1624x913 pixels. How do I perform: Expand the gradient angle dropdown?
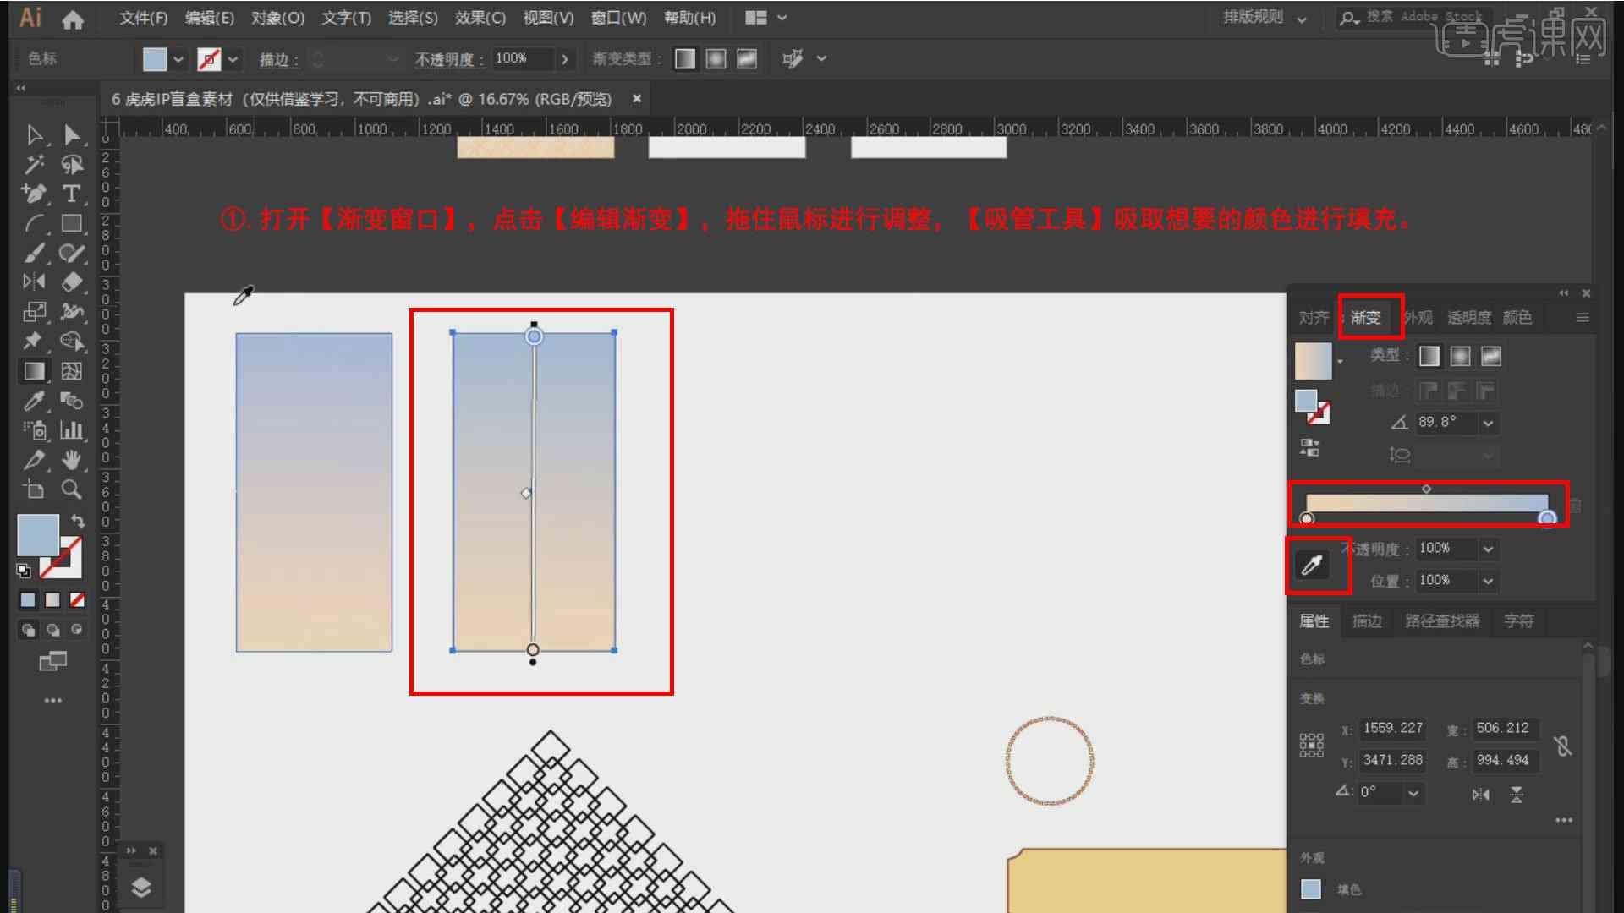(1488, 423)
